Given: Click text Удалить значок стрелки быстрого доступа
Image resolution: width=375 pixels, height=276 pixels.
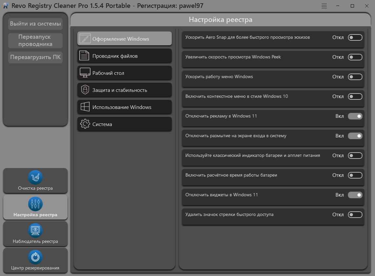Looking at the screenshot, I should tap(229, 215).
